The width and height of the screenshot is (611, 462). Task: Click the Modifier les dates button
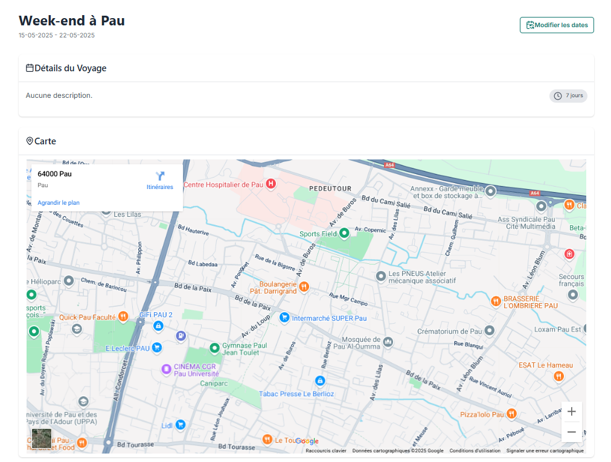point(556,25)
